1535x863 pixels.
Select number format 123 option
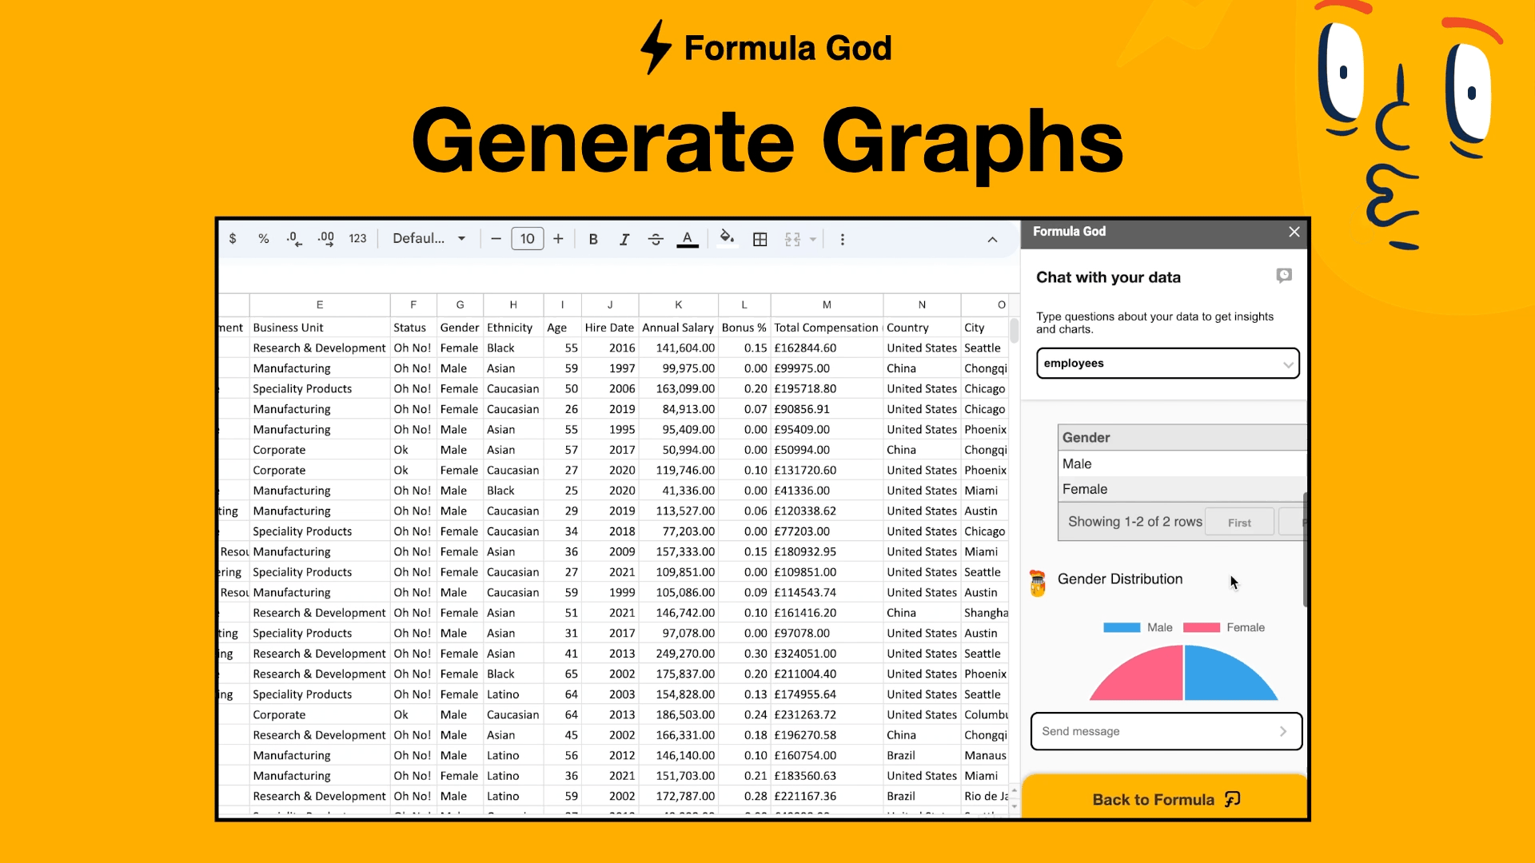(x=357, y=238)
